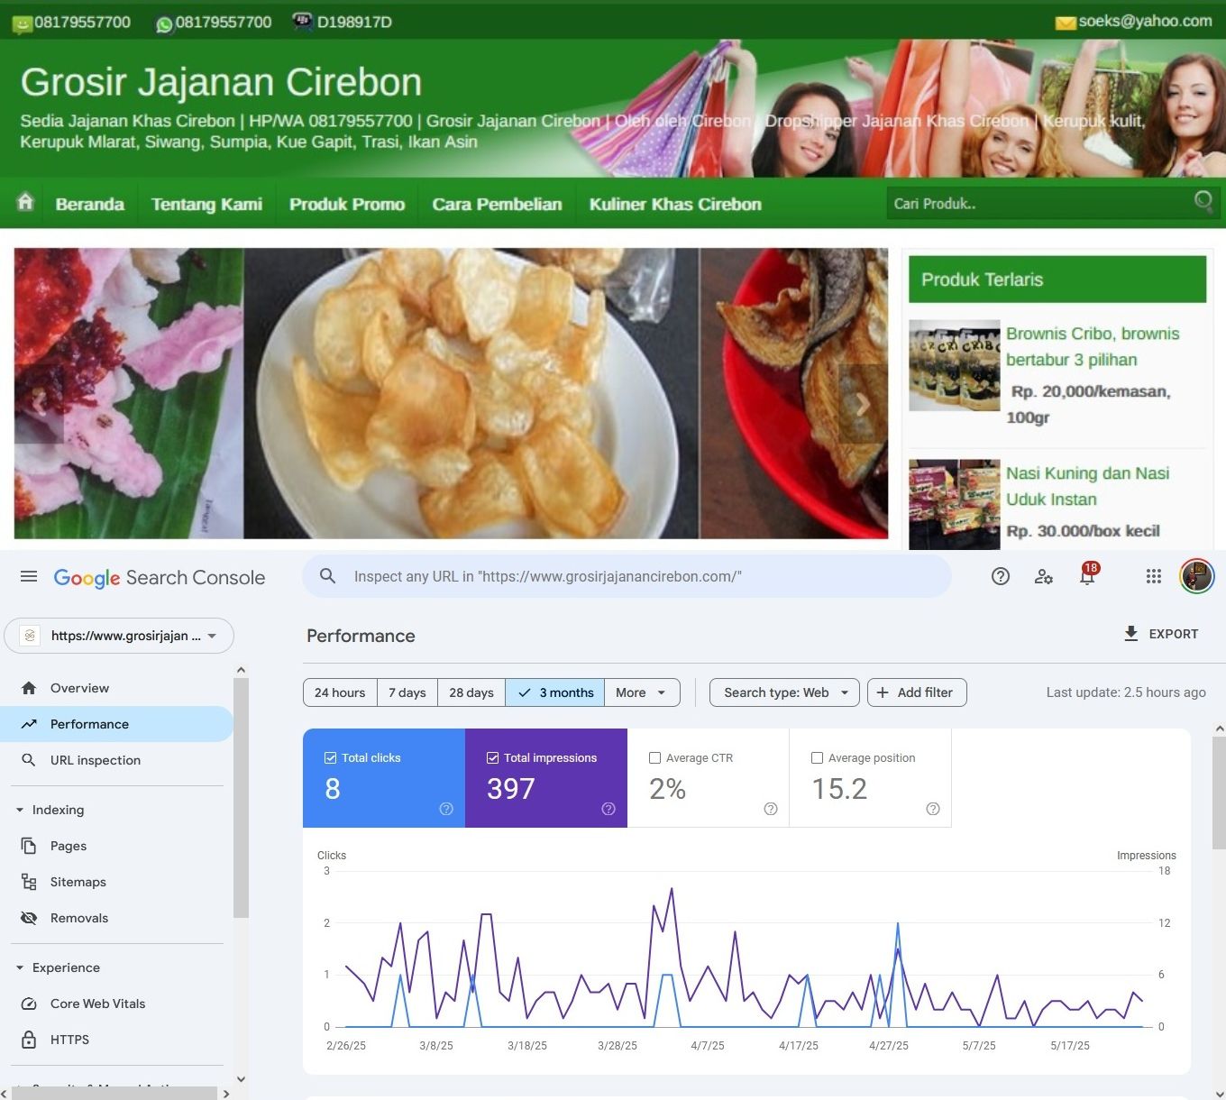Image resolution: width=1226 pixels, height=1100 pixels.
Task: Open the notifications bell icon
Action: [x=1087, y=577]
